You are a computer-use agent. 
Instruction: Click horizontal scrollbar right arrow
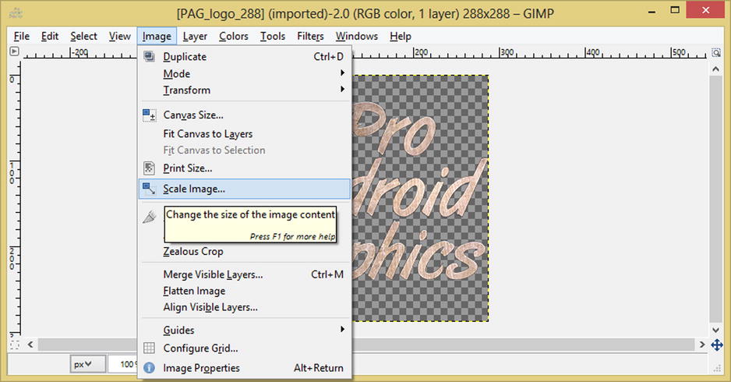tap(701, 345)
